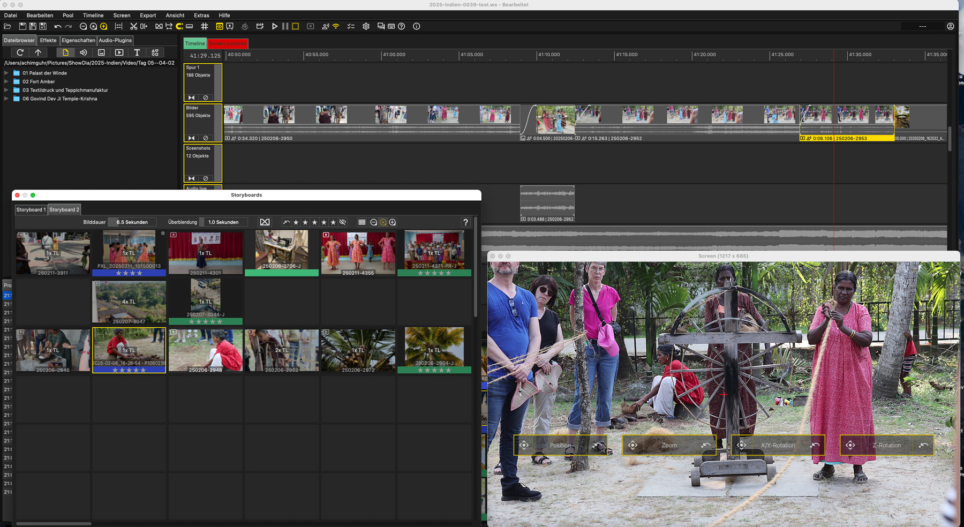Start playback with the play button

(x=275, y=26)
